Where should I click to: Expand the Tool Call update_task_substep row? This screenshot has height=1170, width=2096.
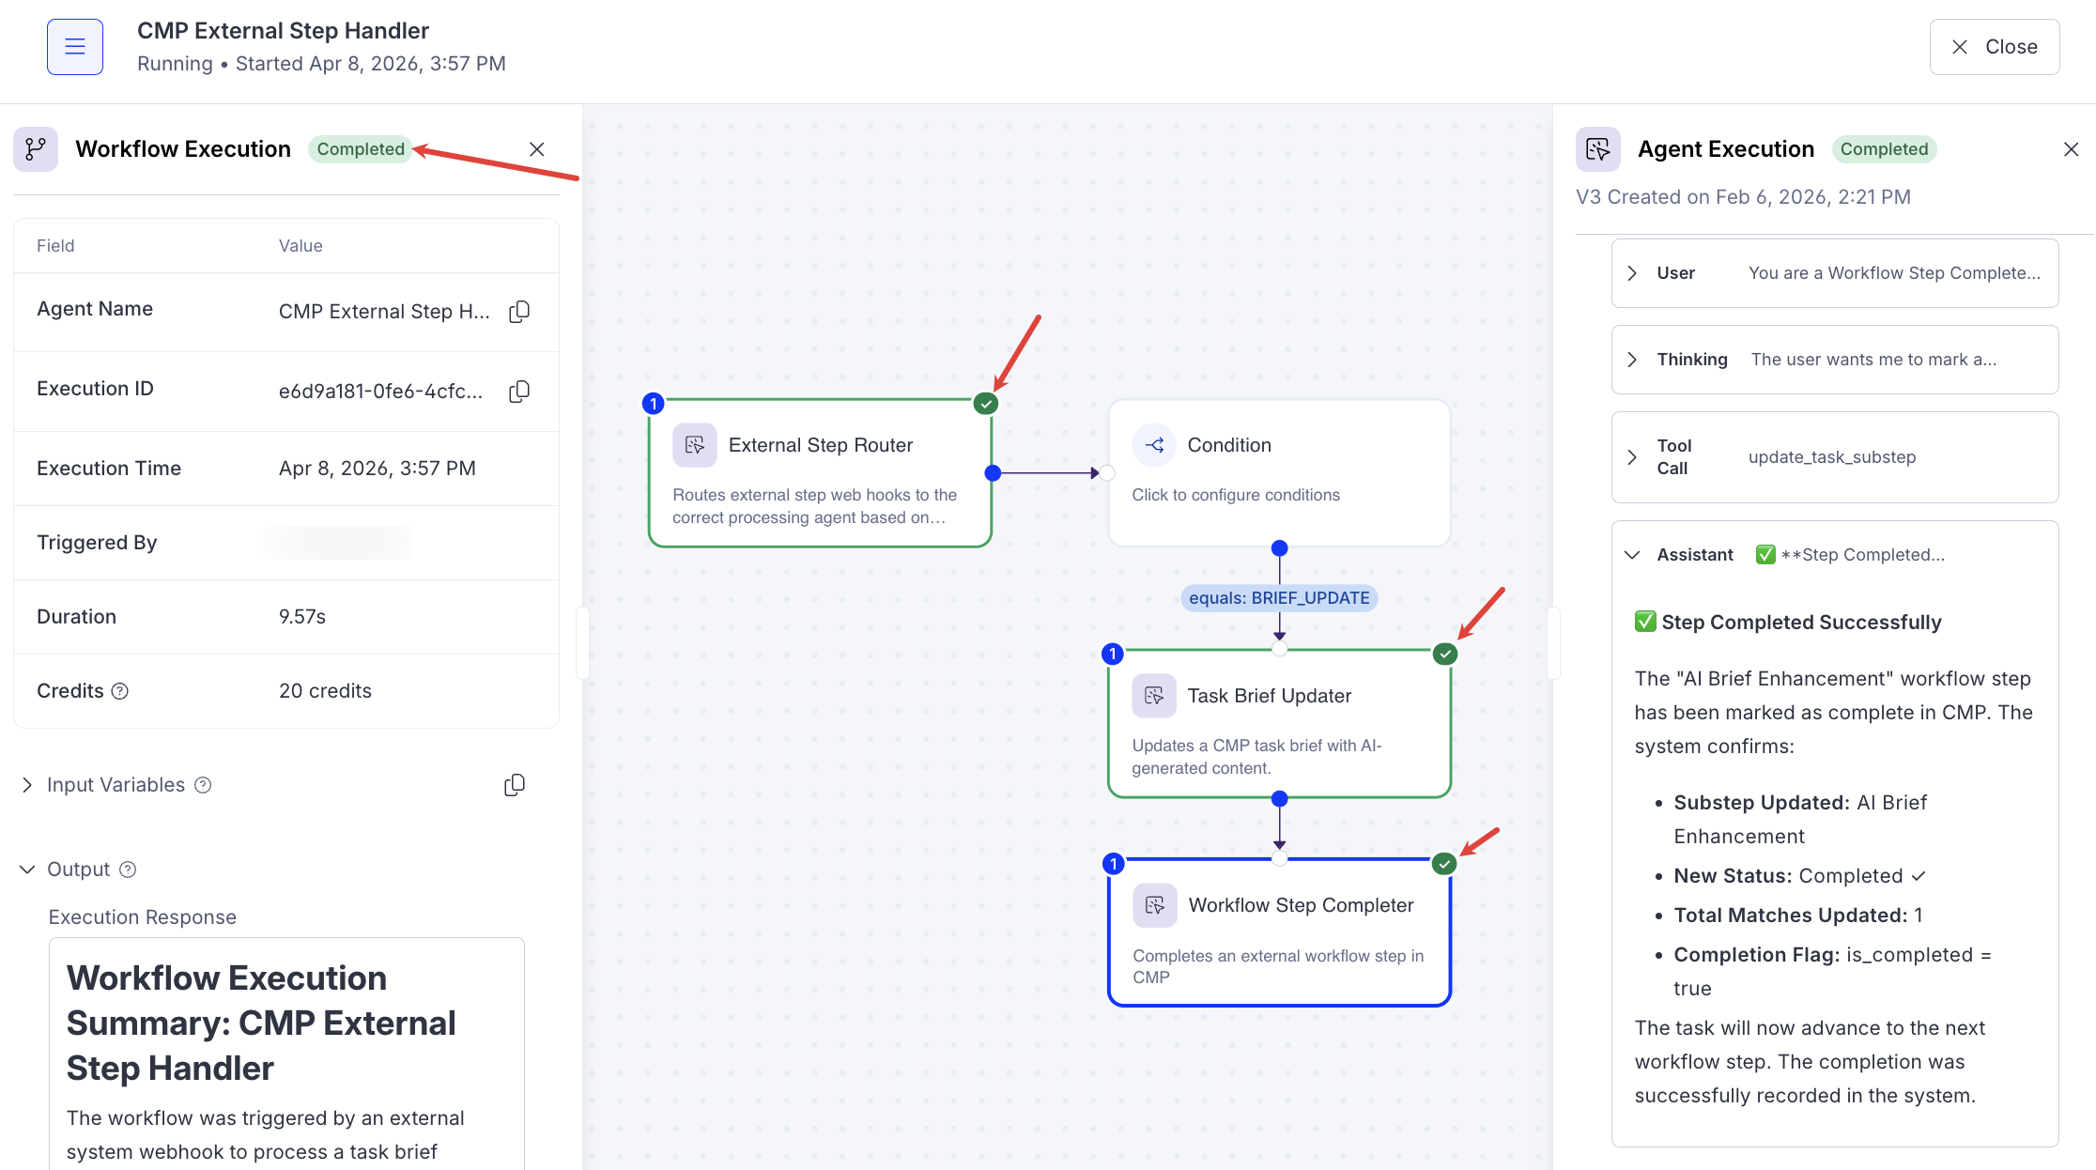click(x=1632, y=457)
